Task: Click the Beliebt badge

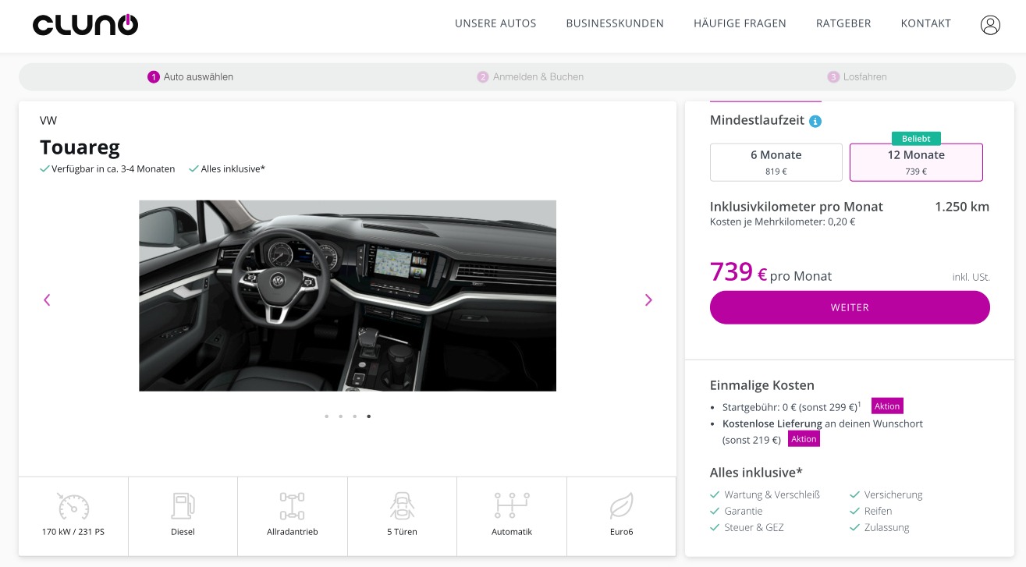Action: [x=916, y=138]
